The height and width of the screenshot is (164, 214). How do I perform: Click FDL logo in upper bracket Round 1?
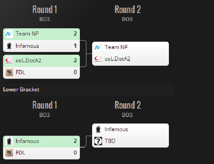pyautogui.click(x=9, y=72)
